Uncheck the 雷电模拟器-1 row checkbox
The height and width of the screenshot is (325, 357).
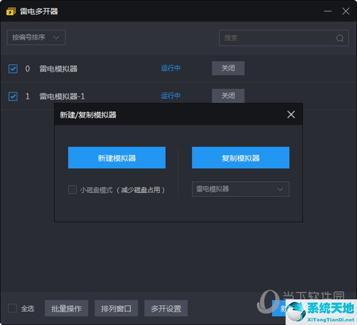point(12,96)
